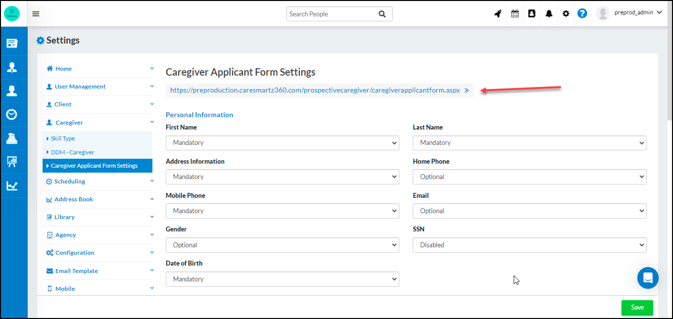
Task: Open the Email Template settings menu
Action: pos(97,271)
